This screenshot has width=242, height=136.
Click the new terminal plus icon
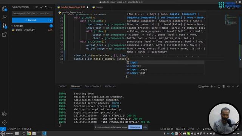[x=212, y=87]
